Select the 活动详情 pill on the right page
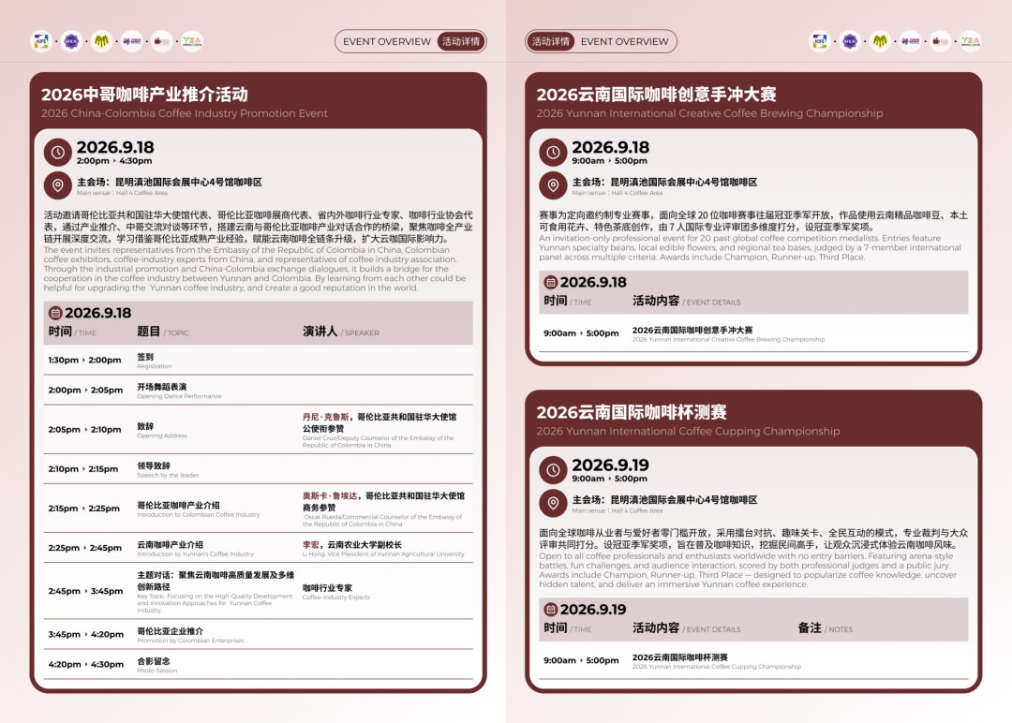Screen dimensions: 1012x723 [x=551, y=41]
